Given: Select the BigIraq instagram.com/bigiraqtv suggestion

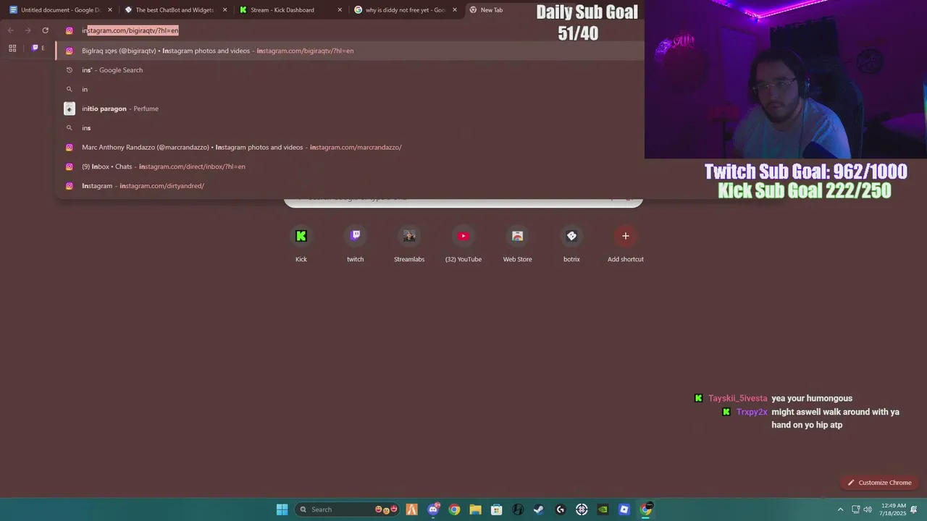Looking at the screenshot, I should [350, 51].
